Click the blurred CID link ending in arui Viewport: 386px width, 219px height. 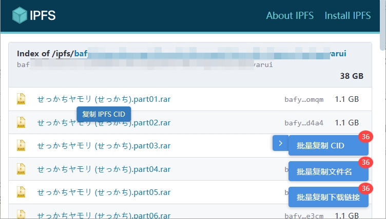click(x=210, y=53)
